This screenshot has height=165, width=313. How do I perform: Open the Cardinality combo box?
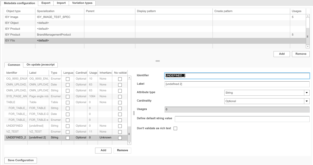pos(264,101)
